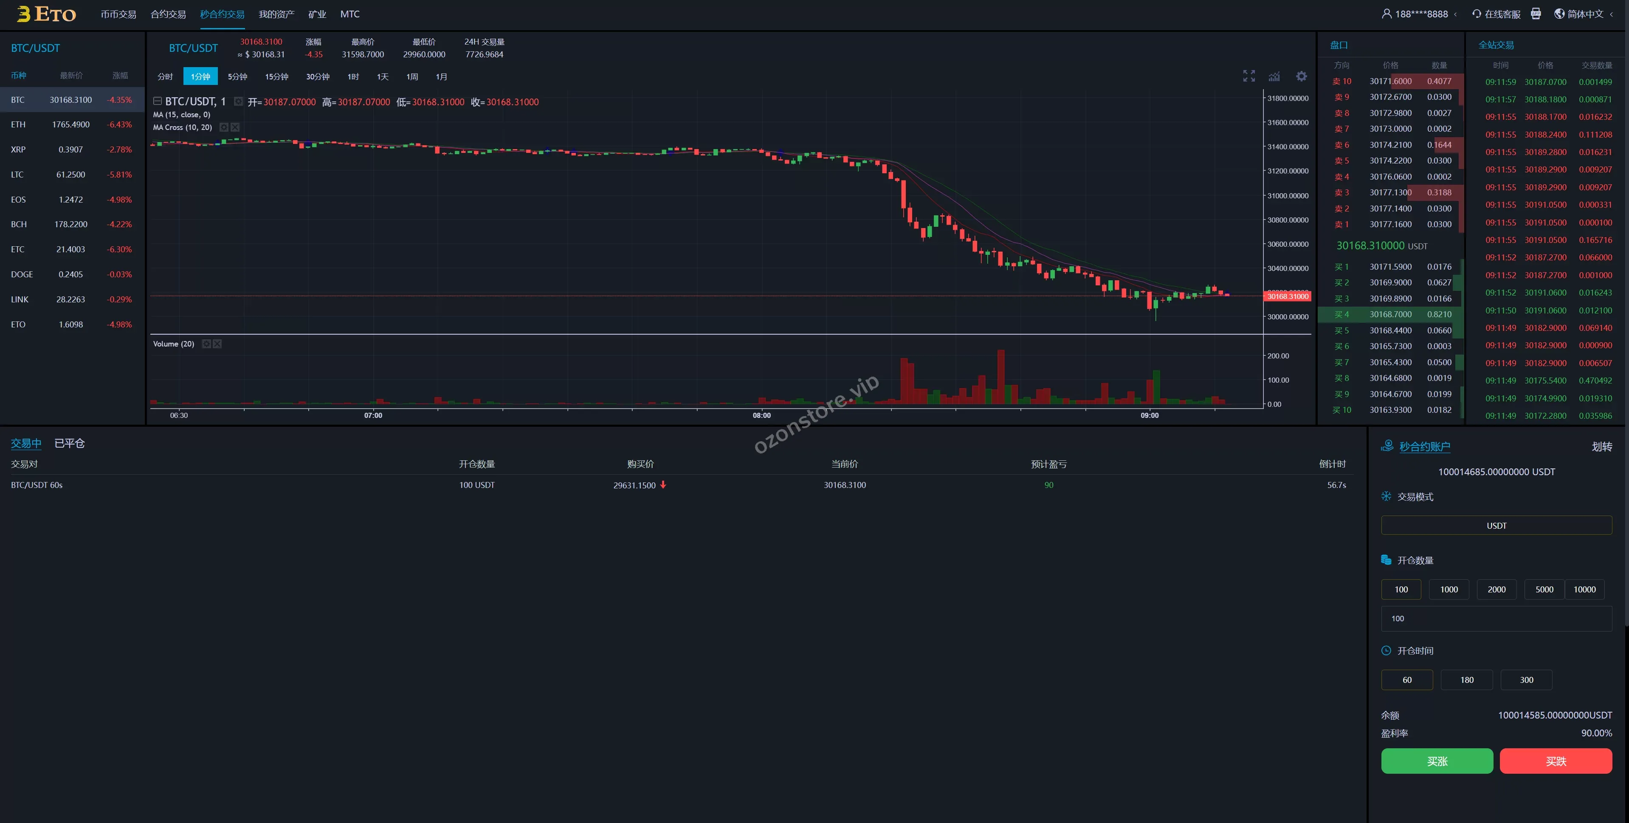Open chart indicators icon
The height and width of the screenshot is (823, 1629).
[1274, 76]
